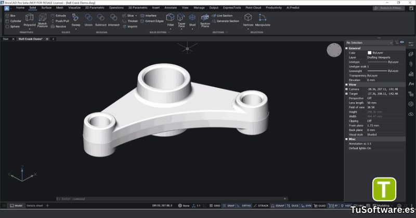Toggle QUAD in status bar
The width and height of the screenshot is (416, 218).
click(x=320, y=206)
